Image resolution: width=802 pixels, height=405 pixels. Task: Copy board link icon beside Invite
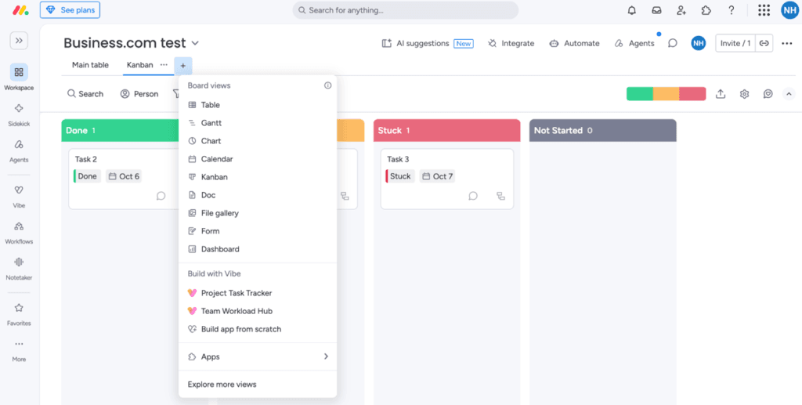click(764, 43)
